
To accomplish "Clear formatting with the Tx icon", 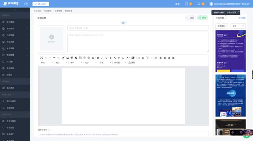I will (123, 58).
